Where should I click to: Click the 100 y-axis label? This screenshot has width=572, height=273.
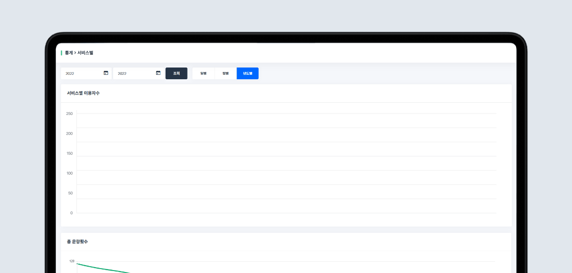(69, 173)
